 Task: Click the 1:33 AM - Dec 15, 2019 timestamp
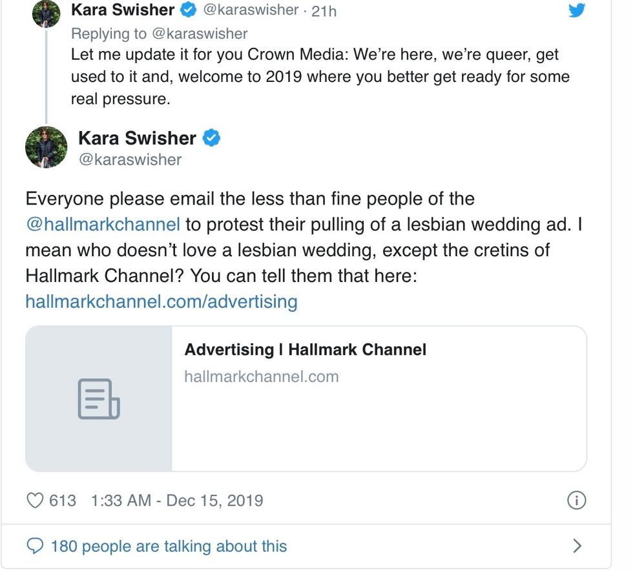(x=178, y=500)
